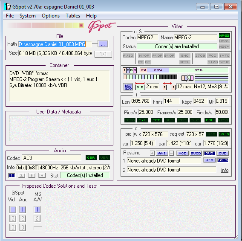Click the FCC indicator badge
The image size is (242, 241).
pyautogui.click(x=212, y=55)
